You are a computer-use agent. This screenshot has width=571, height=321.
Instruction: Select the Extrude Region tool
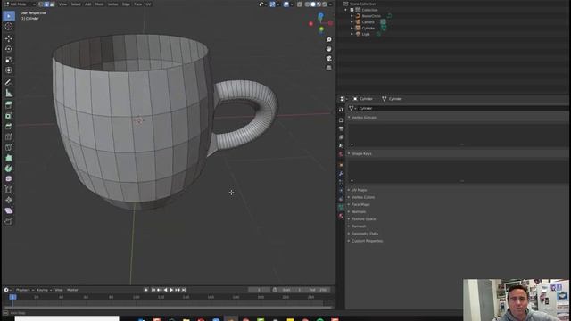(x=9, y=105)
